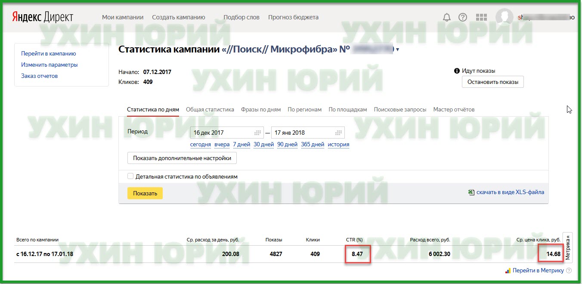Open Создать кампанию menu
582x284 pixels.
coord(179,18)
